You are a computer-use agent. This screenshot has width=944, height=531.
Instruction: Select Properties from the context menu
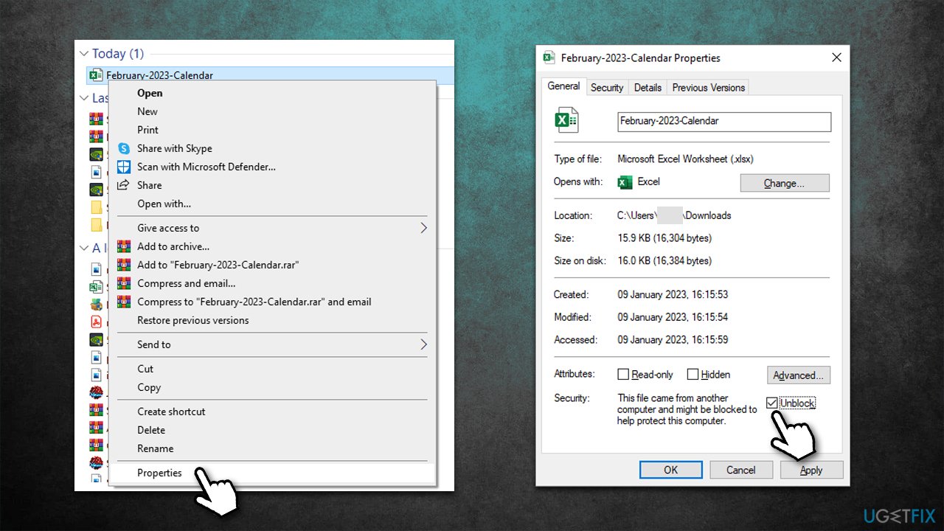pyautogui.click(x=159, y=473)
